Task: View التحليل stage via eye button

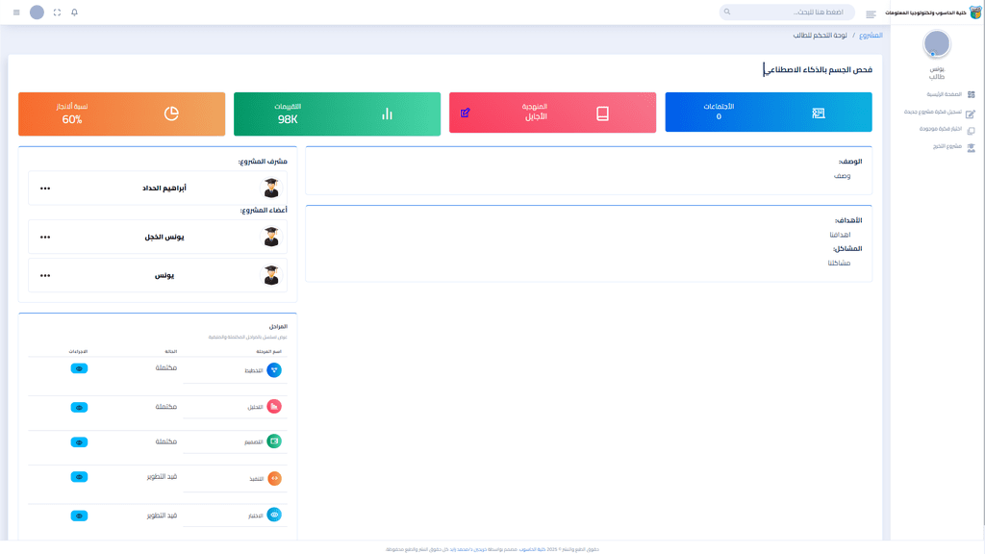Action: 79,408
